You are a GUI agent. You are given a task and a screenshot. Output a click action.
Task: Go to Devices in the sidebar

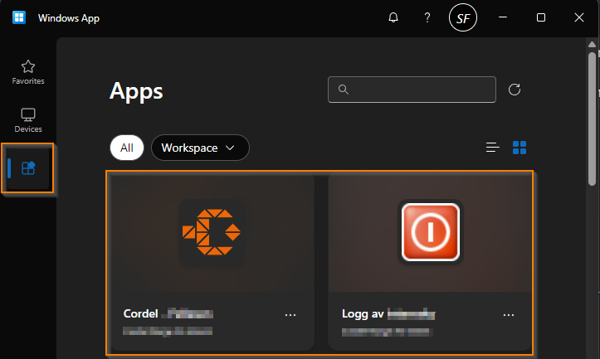pos(28,120)
